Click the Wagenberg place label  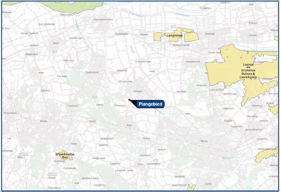[31, 54]
